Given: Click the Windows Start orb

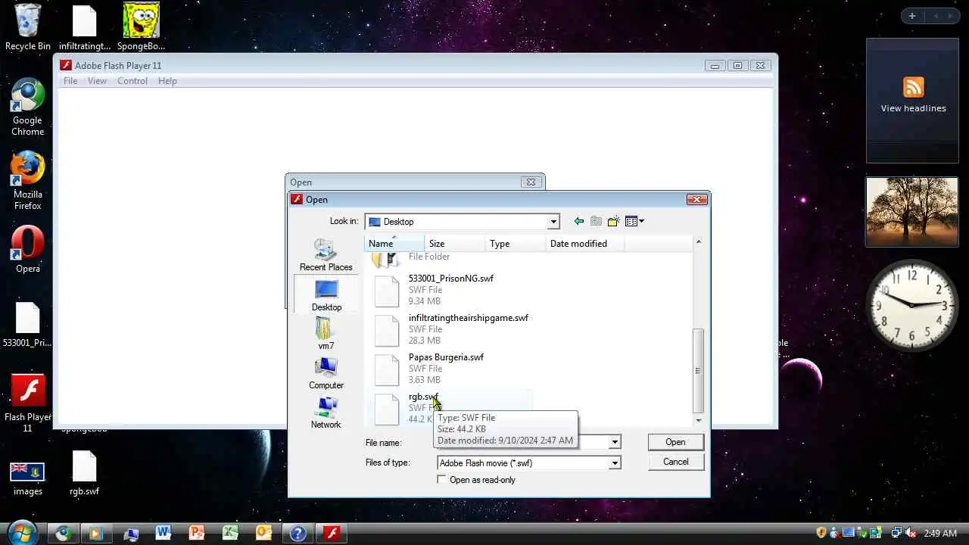Looking at the screenshot, I should 21,531.
